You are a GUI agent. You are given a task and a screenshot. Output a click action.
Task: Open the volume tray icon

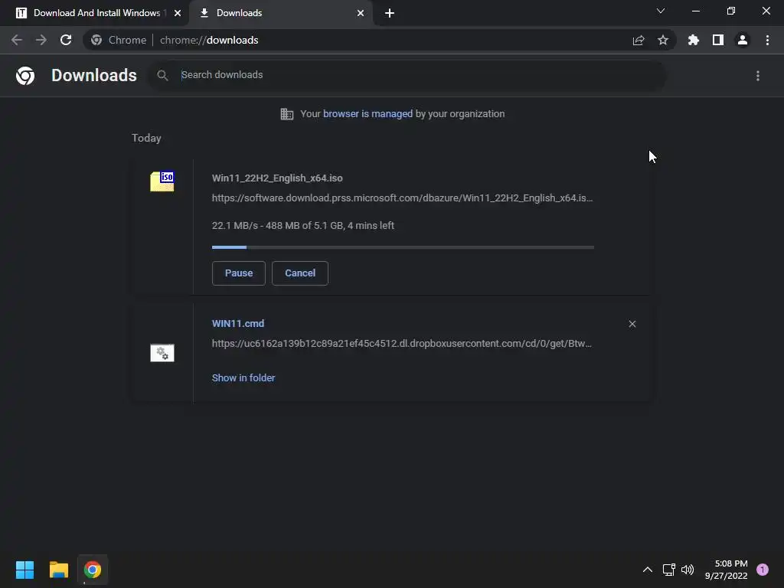688,570
